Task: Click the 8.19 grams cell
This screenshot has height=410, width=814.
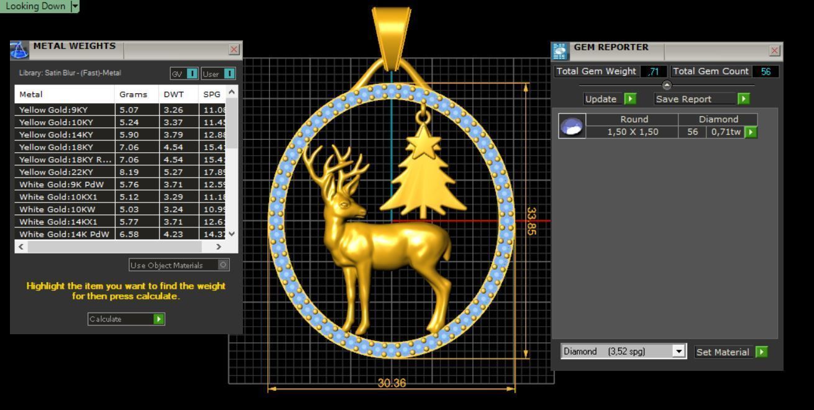Action: point(137,172)
